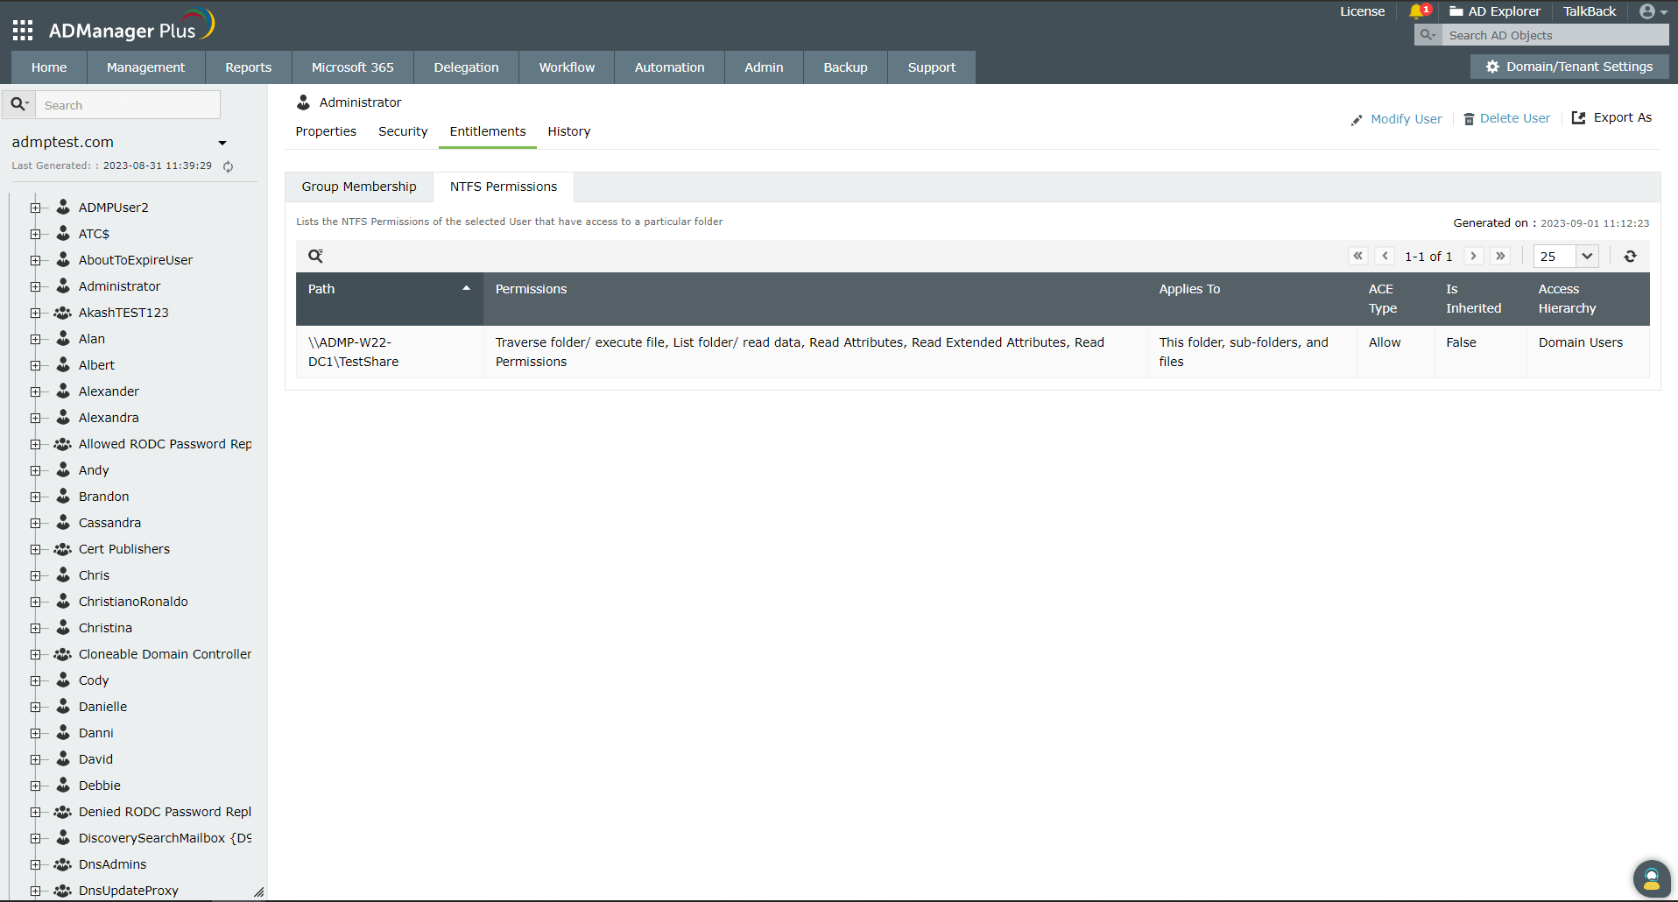Viewport: 1678px width, 902px height.
Task: Expand the Albert tree node
Action: coord(35,365)
